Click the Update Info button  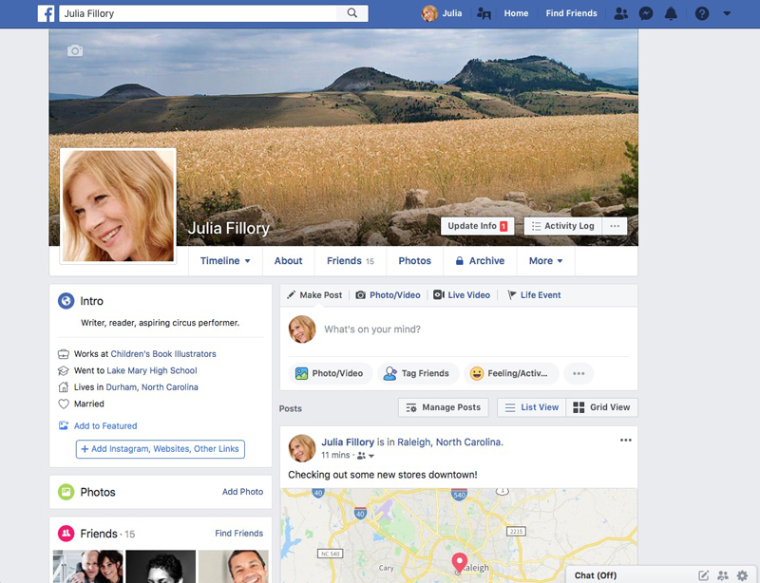pyautogui.click(x=477, y=226)
